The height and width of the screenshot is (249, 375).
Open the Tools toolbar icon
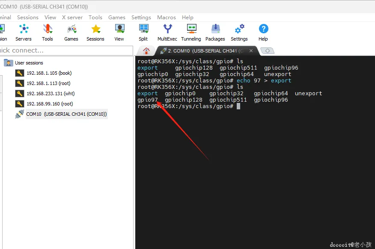point(48,29)
